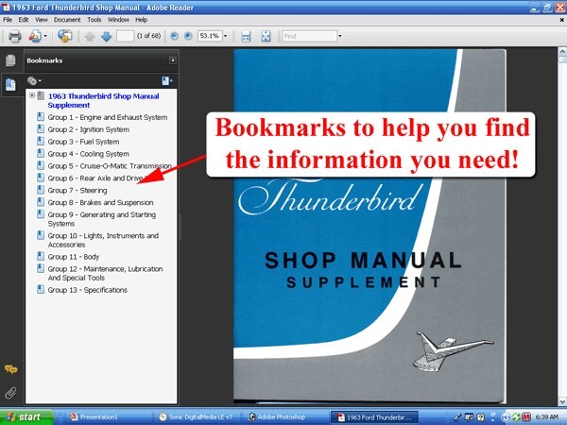Open Group 6 - Rear Axle bookmark
Image resolution: width=567 pixels, height=425 pixels.
click(x=97, y=178)
